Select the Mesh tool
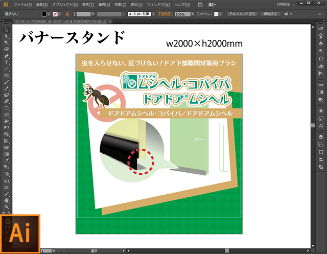The width and height of the screenshot is (327, 254). pos(7,147)
